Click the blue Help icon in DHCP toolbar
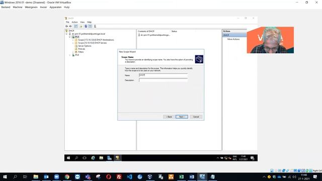The height and width of the screenshot is (181, 322). click(x=86, y=26)
